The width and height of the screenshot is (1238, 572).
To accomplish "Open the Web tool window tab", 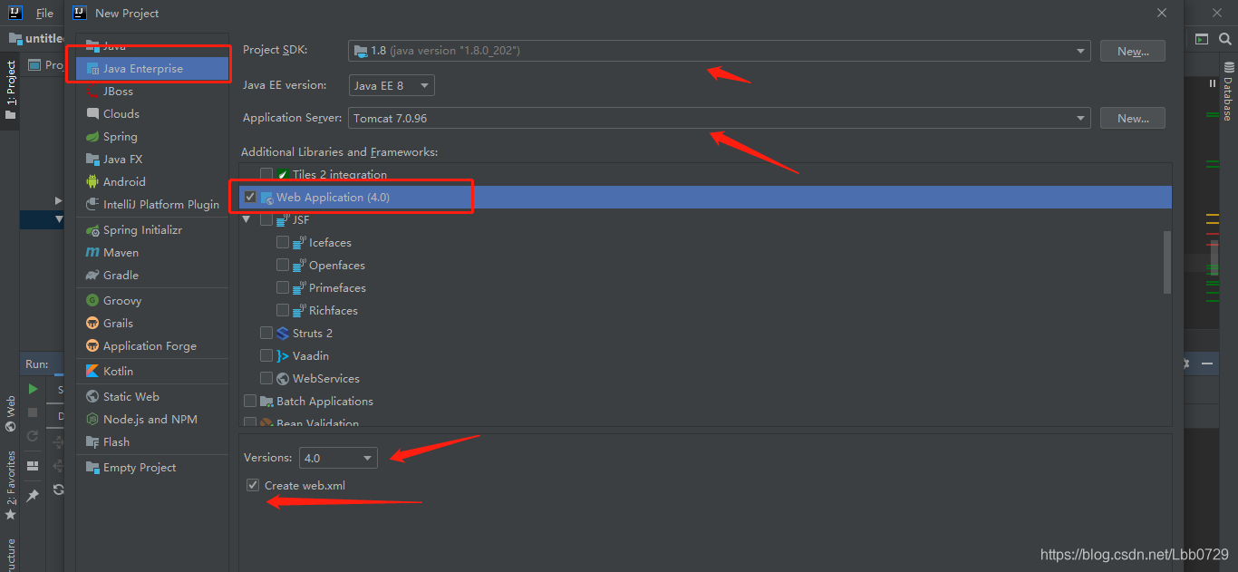I will tap(11, 413).
